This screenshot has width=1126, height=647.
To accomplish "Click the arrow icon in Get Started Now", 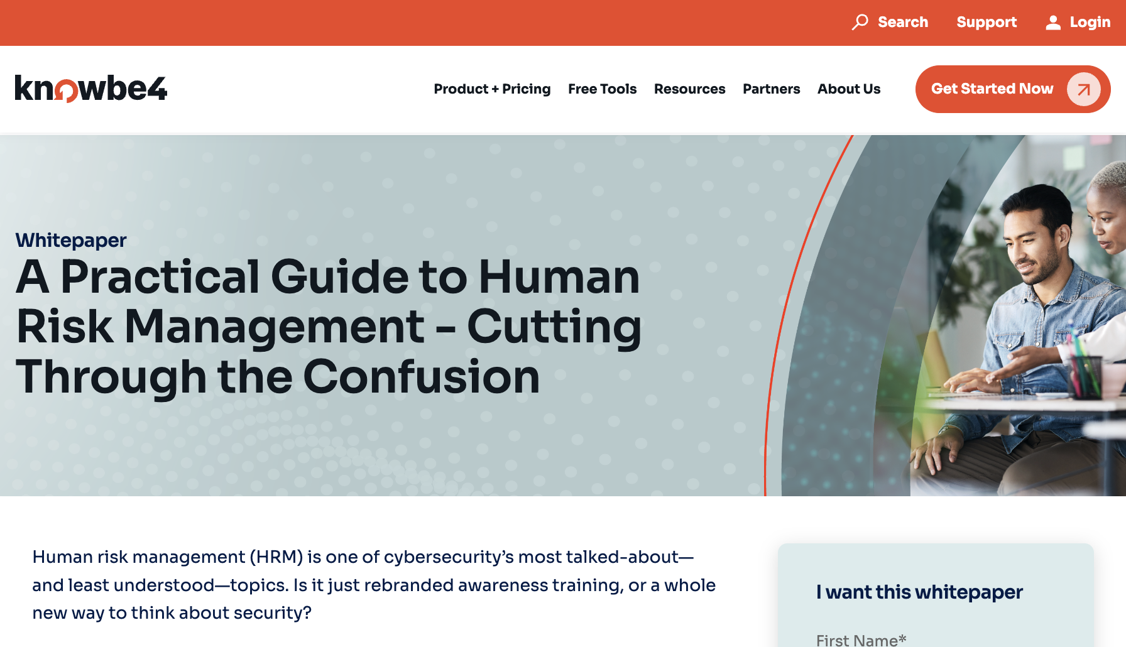I will [x=1083, y=89].
